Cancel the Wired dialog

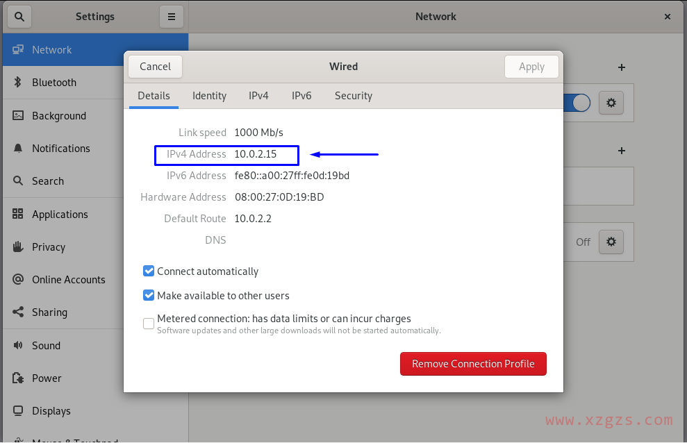[x=155, y=66]
